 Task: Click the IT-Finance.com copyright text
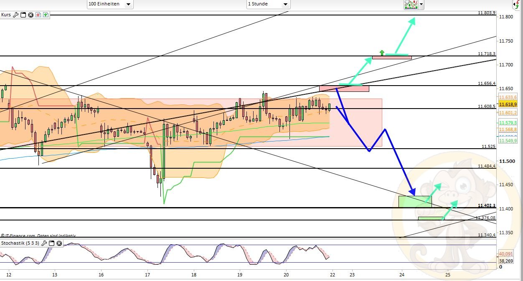(x=38, y=236)
